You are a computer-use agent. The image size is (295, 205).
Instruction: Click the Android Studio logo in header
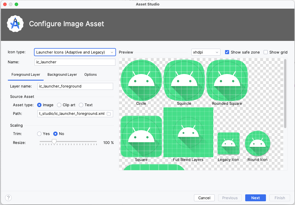(x=15, y=24)
